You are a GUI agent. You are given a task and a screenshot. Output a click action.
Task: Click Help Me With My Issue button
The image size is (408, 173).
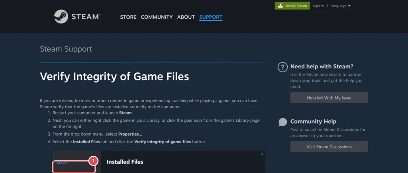click(x=329, y=98)
